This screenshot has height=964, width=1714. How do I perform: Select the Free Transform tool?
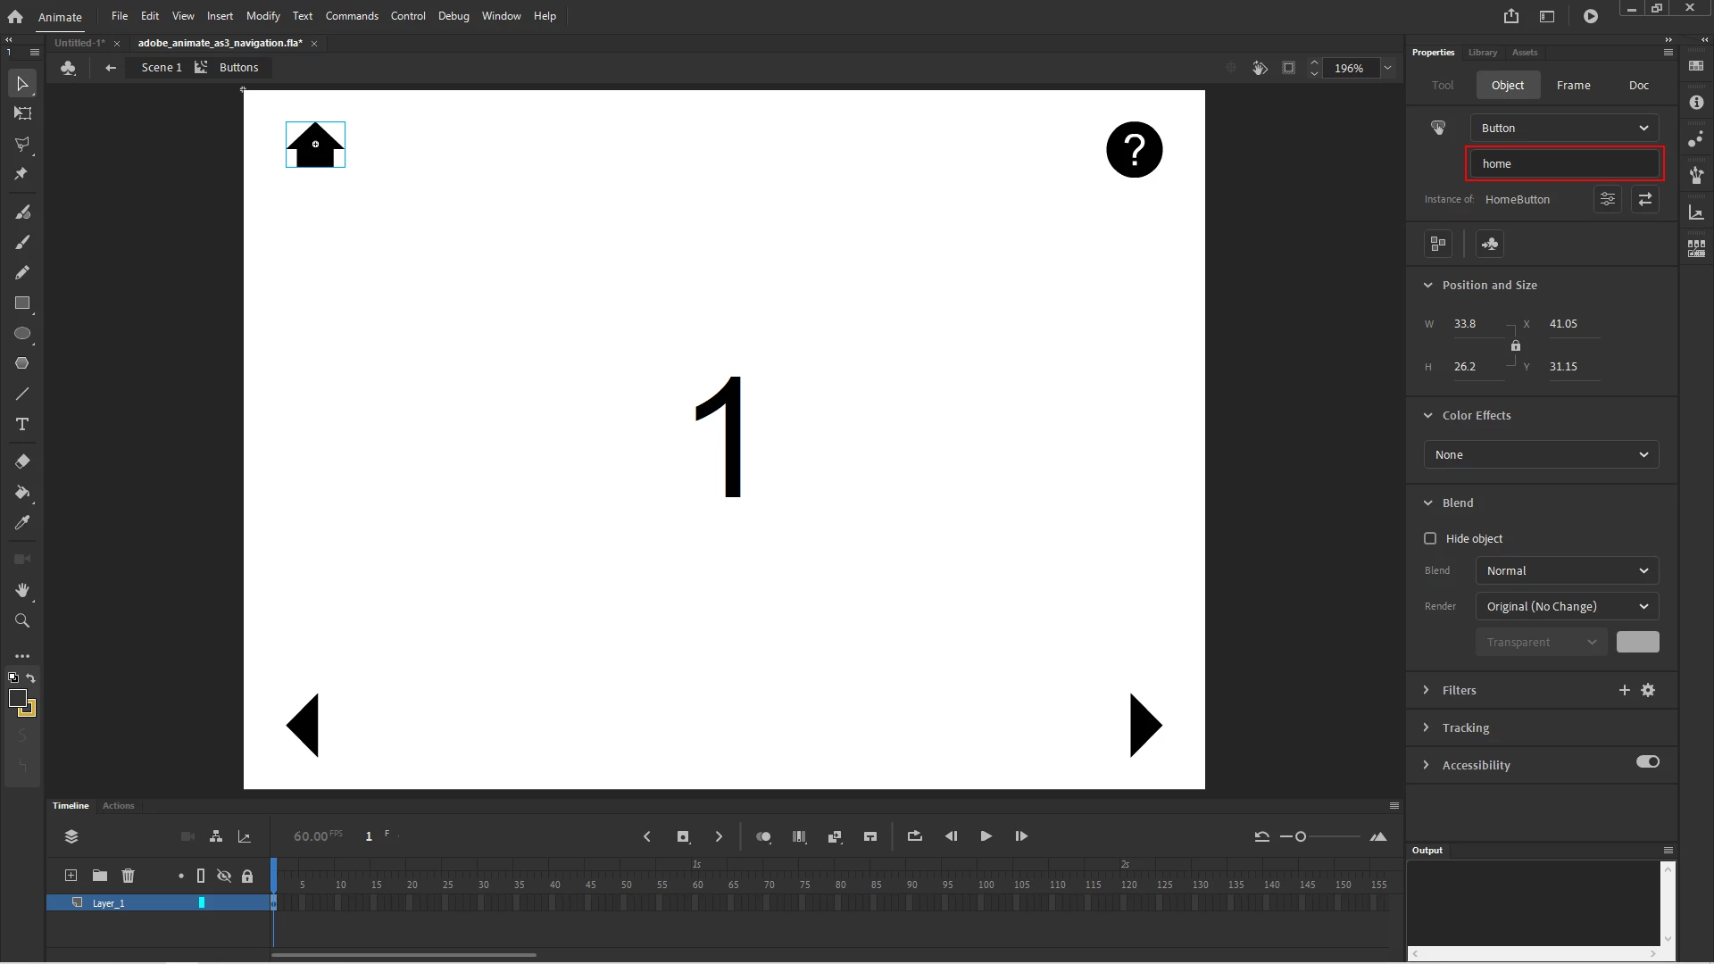(22, 113)
